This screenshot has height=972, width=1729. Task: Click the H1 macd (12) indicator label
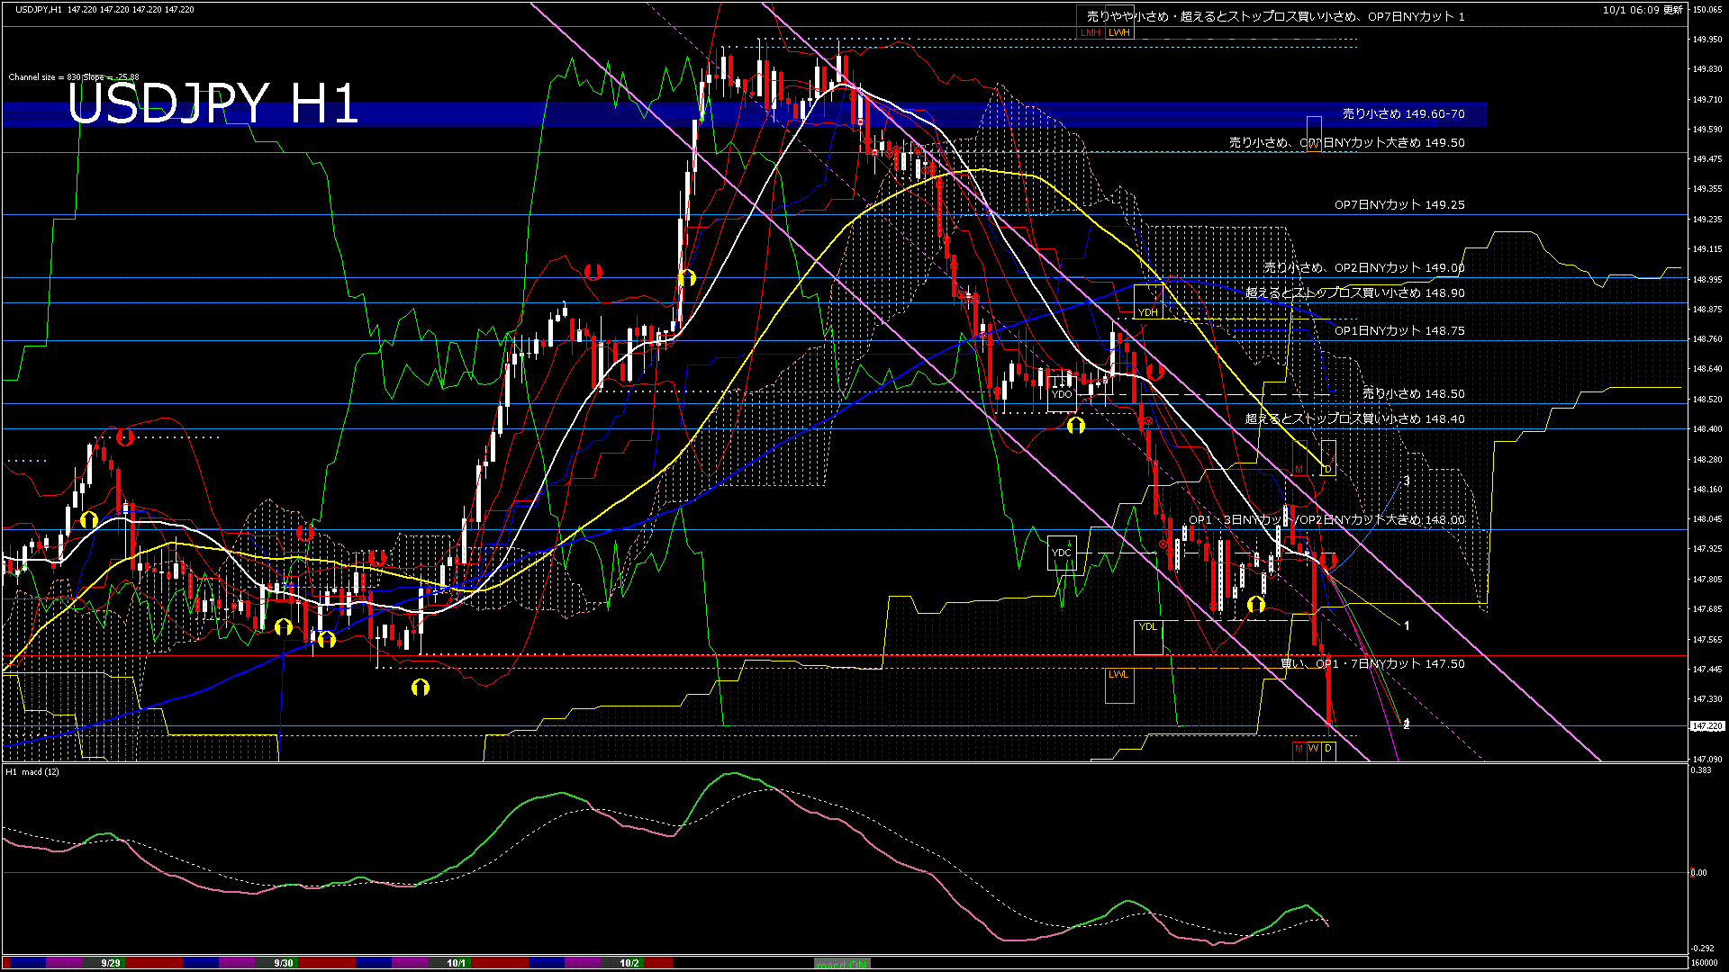[x=33, y=772]
